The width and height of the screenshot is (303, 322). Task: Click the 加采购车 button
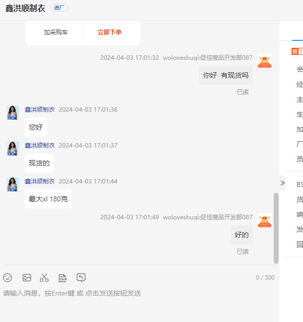tap(56, 32)
